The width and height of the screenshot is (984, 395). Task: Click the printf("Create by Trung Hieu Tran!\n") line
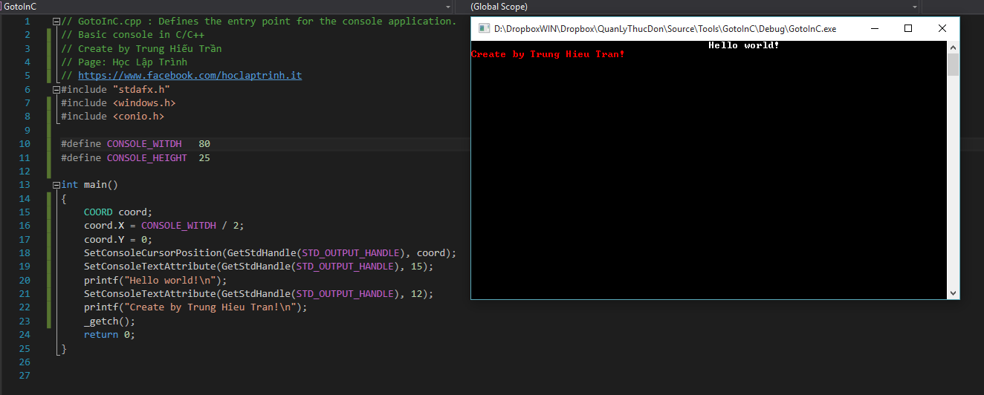click(x=195, y=307)
